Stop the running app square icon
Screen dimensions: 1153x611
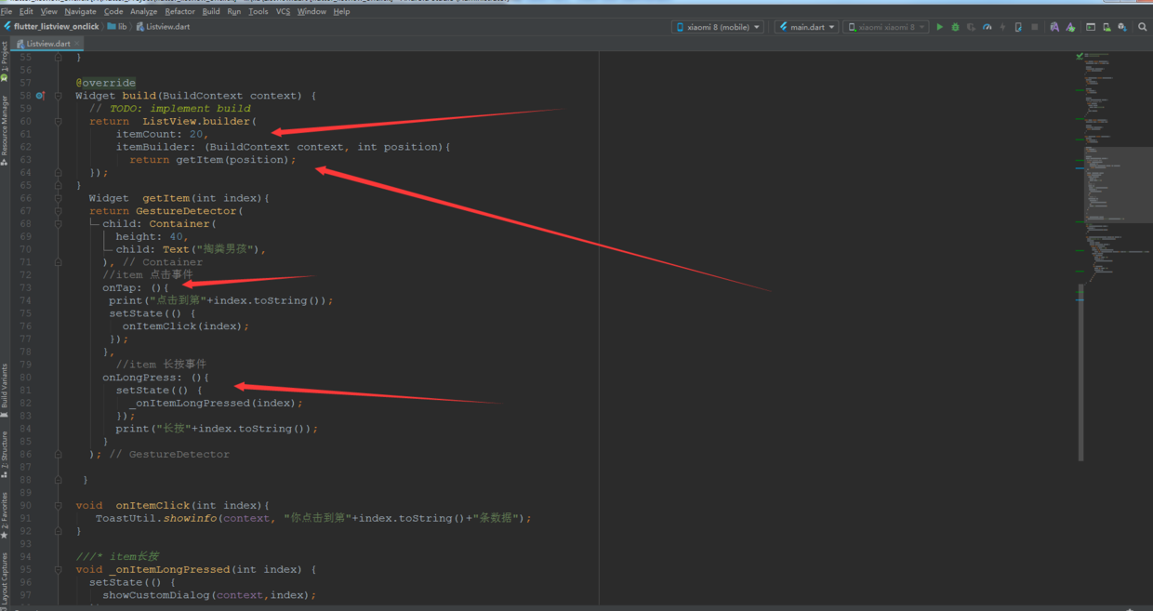[x=1034, y=27]
